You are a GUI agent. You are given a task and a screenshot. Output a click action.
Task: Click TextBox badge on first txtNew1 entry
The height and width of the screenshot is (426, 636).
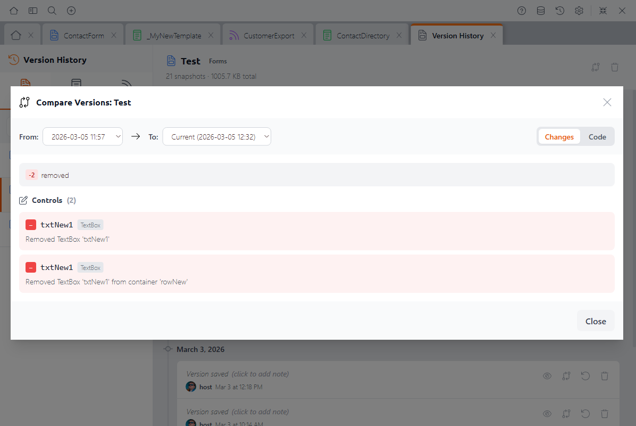(x=90, y=225)
